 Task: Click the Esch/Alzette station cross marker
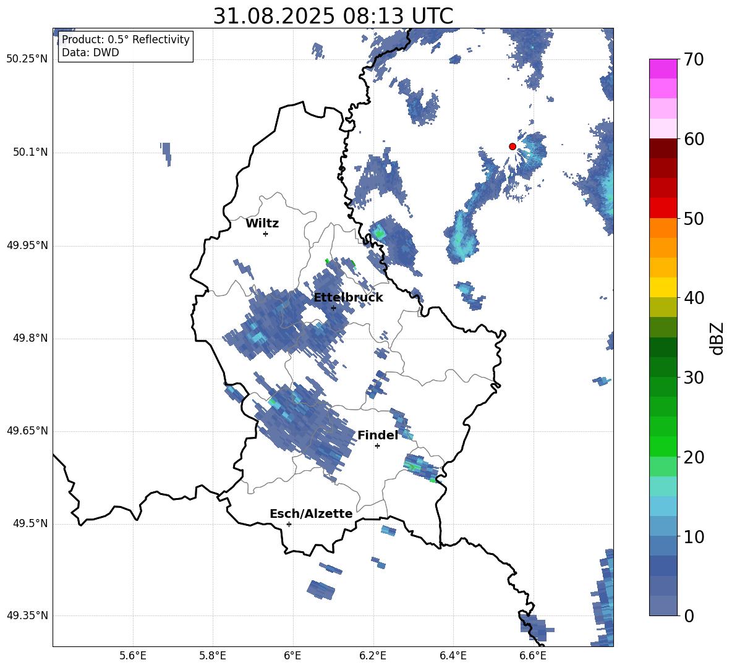[x=289, y=524]
